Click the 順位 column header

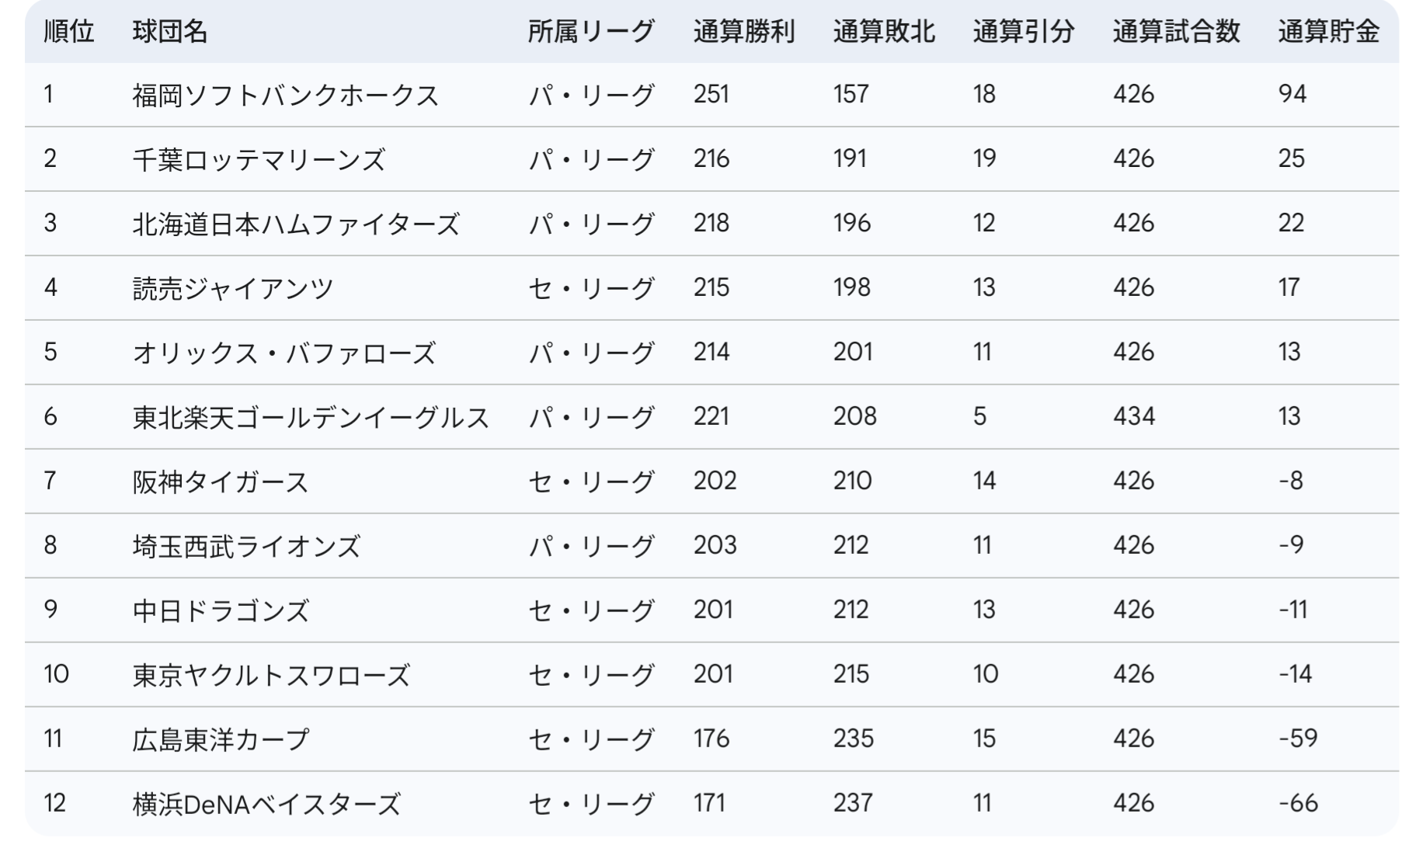pos(69,32)
